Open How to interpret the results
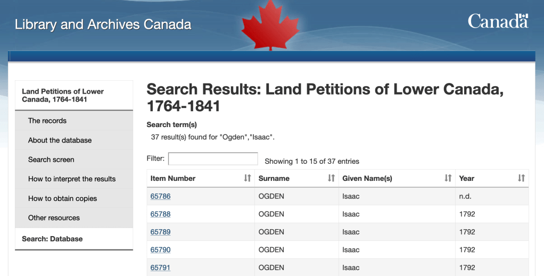Image resolution: width=544 pixels, height=276 pixels. [x=72, y=179]
